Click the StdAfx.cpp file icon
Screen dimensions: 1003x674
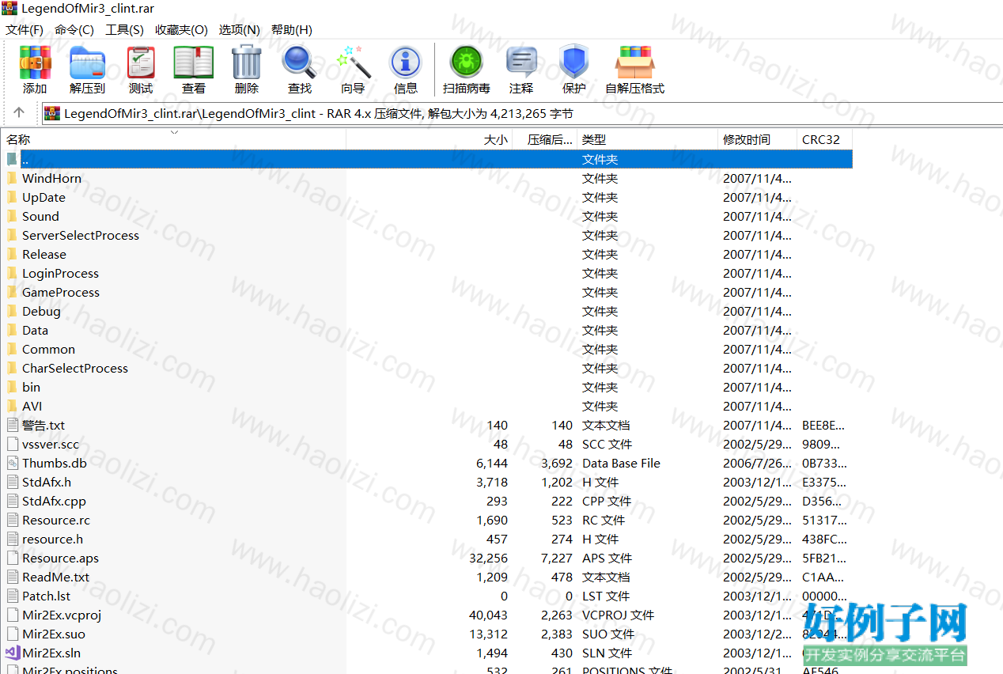coord(12,502)
